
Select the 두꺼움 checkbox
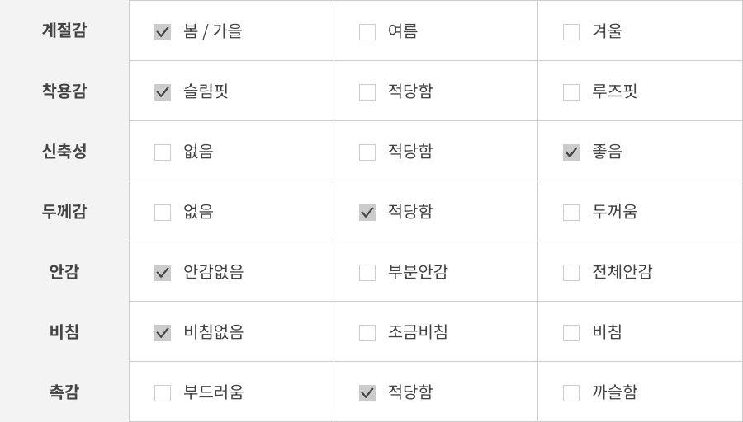pos(571,213)
